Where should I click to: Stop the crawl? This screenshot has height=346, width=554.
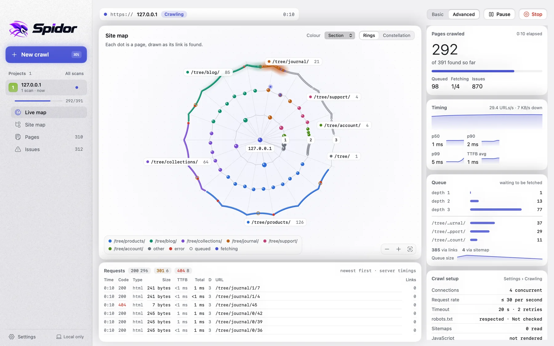(533, 14)
